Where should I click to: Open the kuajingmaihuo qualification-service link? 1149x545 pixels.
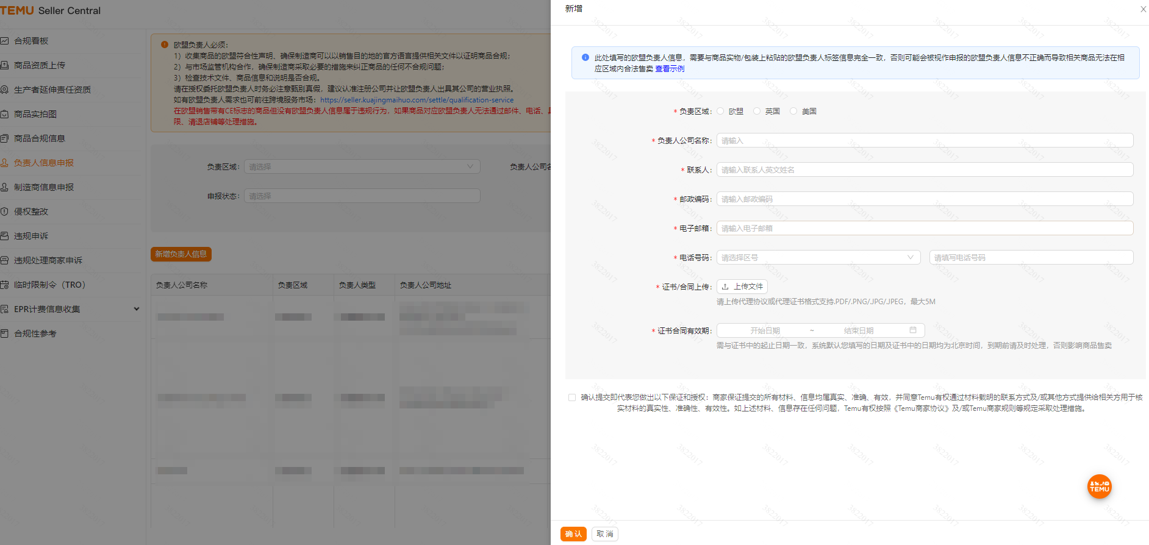click(x=417, y=100)
